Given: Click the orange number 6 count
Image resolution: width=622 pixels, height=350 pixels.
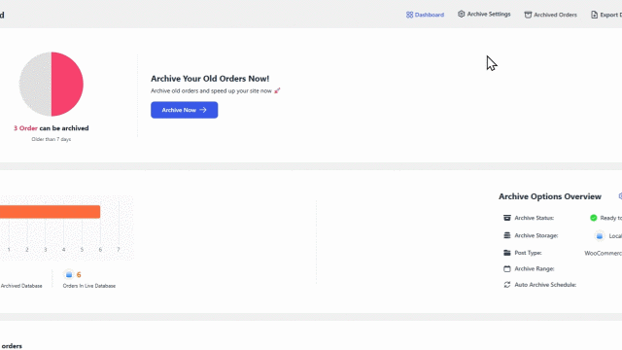Looking at the screenshot, I should (x=79, y=274).
